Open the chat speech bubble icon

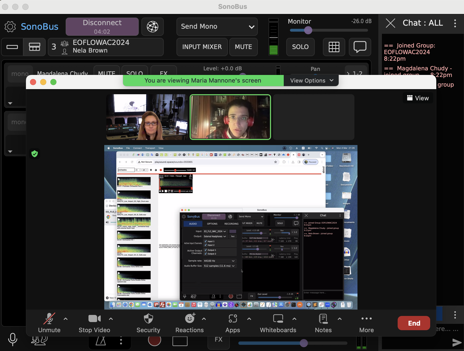pos(360,47)
